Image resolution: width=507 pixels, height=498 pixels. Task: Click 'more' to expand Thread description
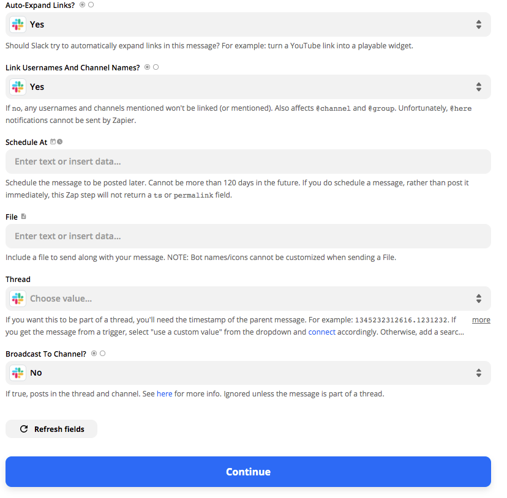[481, 320]
